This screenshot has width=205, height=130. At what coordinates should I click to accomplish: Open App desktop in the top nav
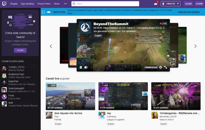pos(27,4)
